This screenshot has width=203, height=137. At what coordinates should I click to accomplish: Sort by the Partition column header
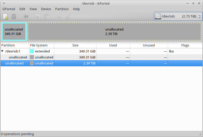pyautogui.click(x=15, y=45)
